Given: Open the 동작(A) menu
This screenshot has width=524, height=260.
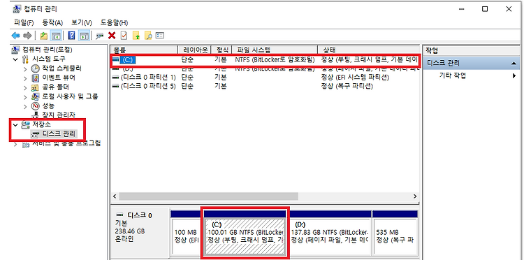Looking at the screenshot, I should 52,23.
